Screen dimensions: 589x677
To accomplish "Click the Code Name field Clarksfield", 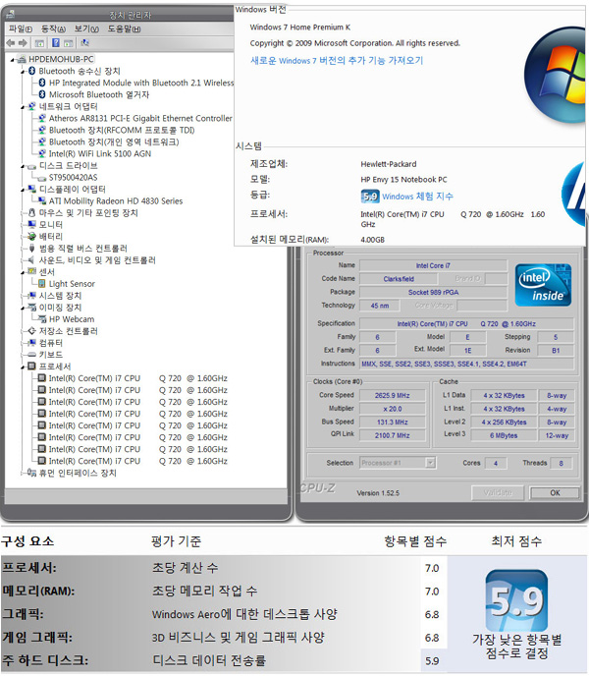I will (399, 279).
